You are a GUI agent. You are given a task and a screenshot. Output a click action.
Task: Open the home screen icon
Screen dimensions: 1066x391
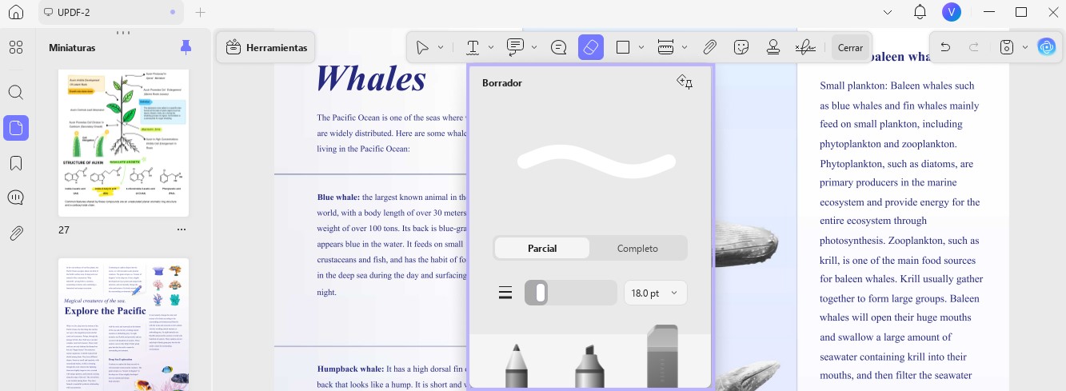click(15, 12)
